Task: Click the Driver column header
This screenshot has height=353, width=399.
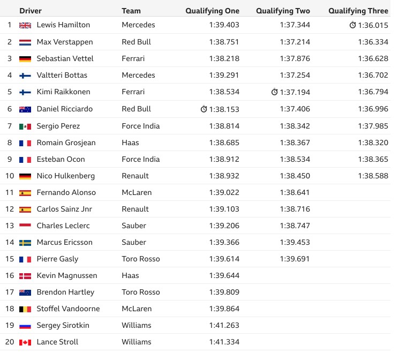Action: pos(31,11)
